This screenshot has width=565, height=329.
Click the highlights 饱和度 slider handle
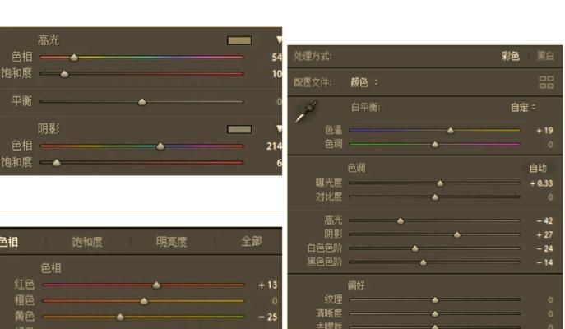click(64, 74)
